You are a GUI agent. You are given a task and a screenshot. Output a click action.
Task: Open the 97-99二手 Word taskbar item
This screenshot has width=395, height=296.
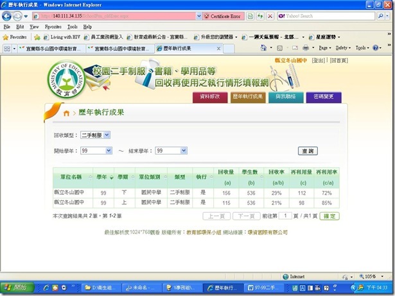[x=263, y=288]
